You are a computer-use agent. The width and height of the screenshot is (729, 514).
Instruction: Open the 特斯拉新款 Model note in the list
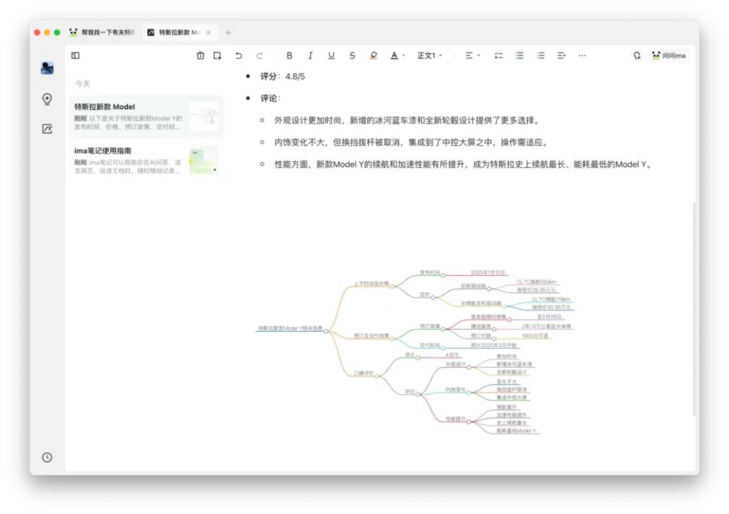coord(146,116)
